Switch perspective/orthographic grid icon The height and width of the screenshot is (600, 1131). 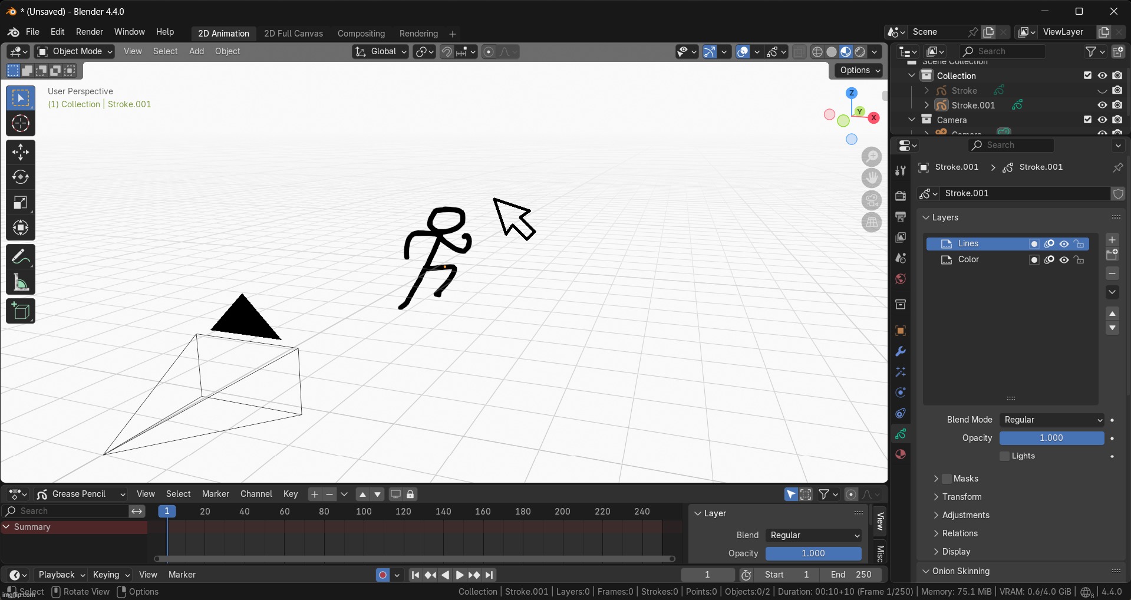[872, 222]
